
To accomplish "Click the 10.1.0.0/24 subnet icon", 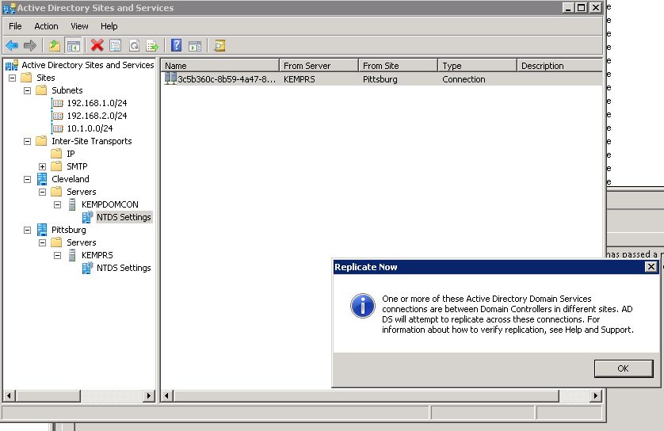I will click(57, 128).
